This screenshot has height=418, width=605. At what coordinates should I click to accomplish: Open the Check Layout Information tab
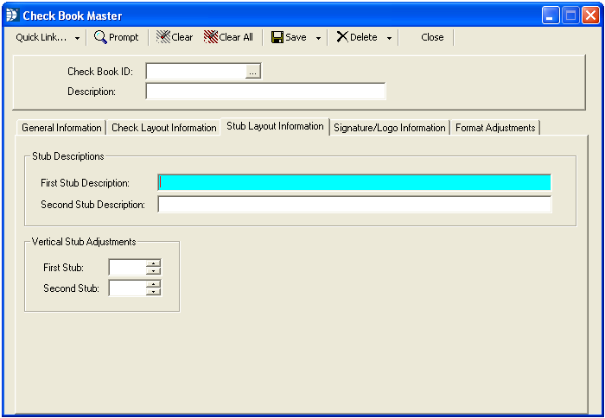coord(163,128)
